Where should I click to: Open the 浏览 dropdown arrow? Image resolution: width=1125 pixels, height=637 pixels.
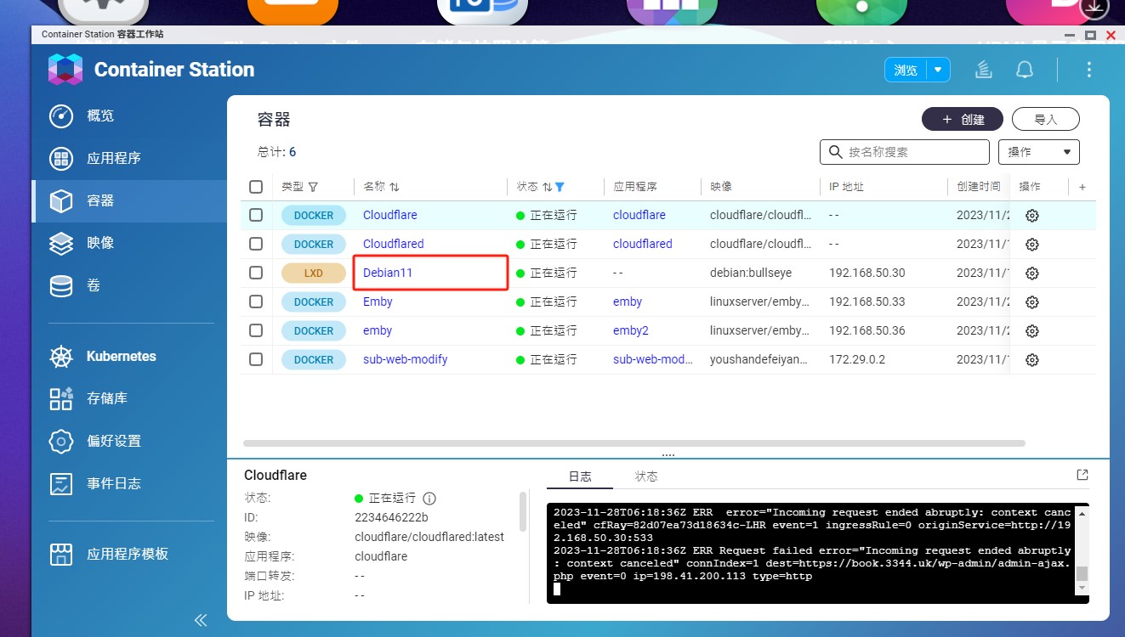(x=938, y=70)
